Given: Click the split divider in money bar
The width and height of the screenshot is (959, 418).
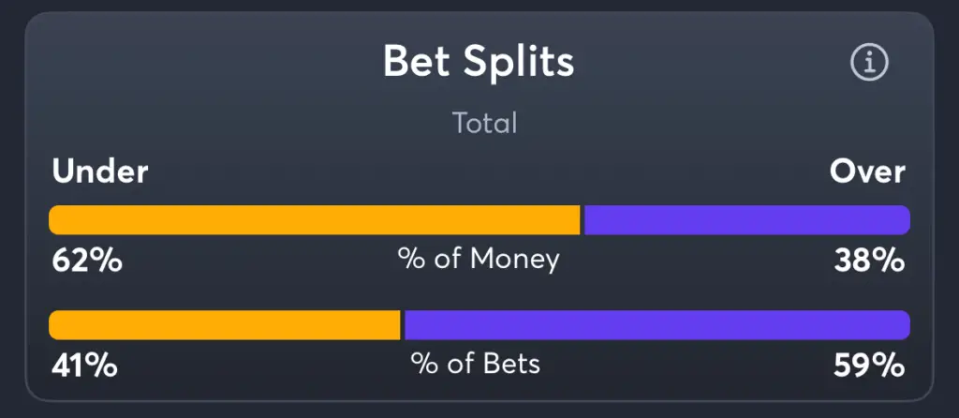Looking at the screenshot, I should (x=583, y=219).
